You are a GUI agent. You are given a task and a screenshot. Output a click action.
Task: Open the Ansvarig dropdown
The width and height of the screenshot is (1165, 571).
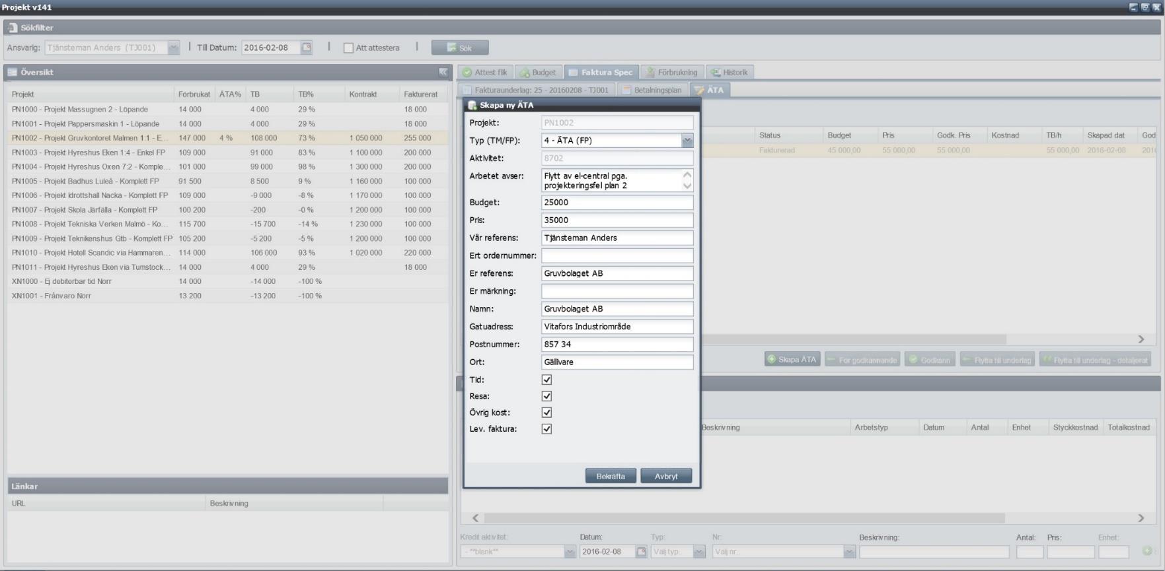pyautogui.click(x=174, y=48)
